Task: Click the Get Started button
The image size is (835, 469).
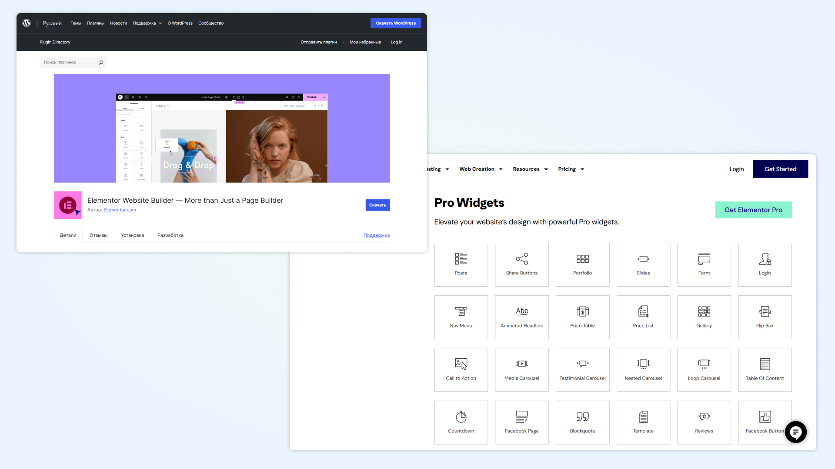Action: tap(780, 169)
